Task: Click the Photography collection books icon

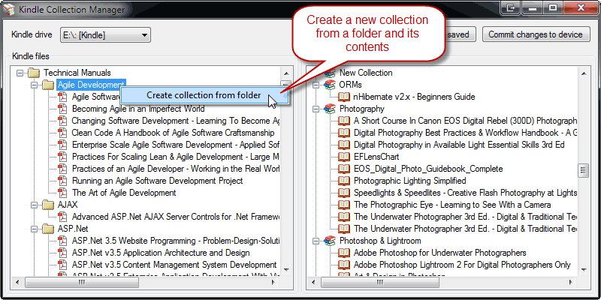Action: (x=330, y=109)
